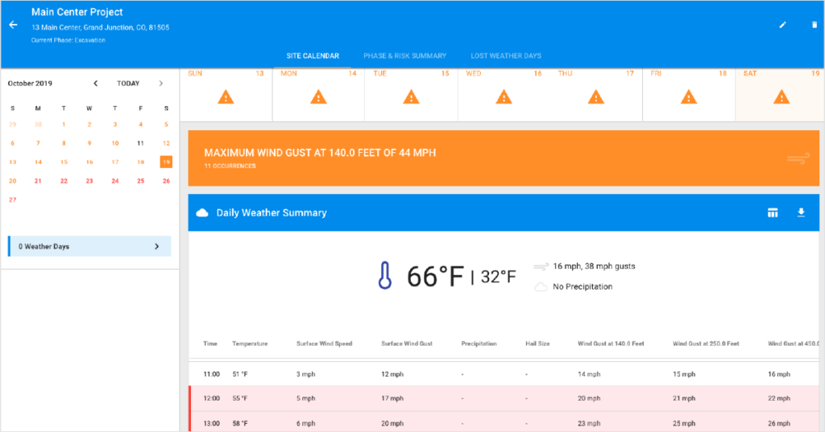Open the orange Maximum Wind Gust banner
825x432 pixels.
[x=504, y=158]
